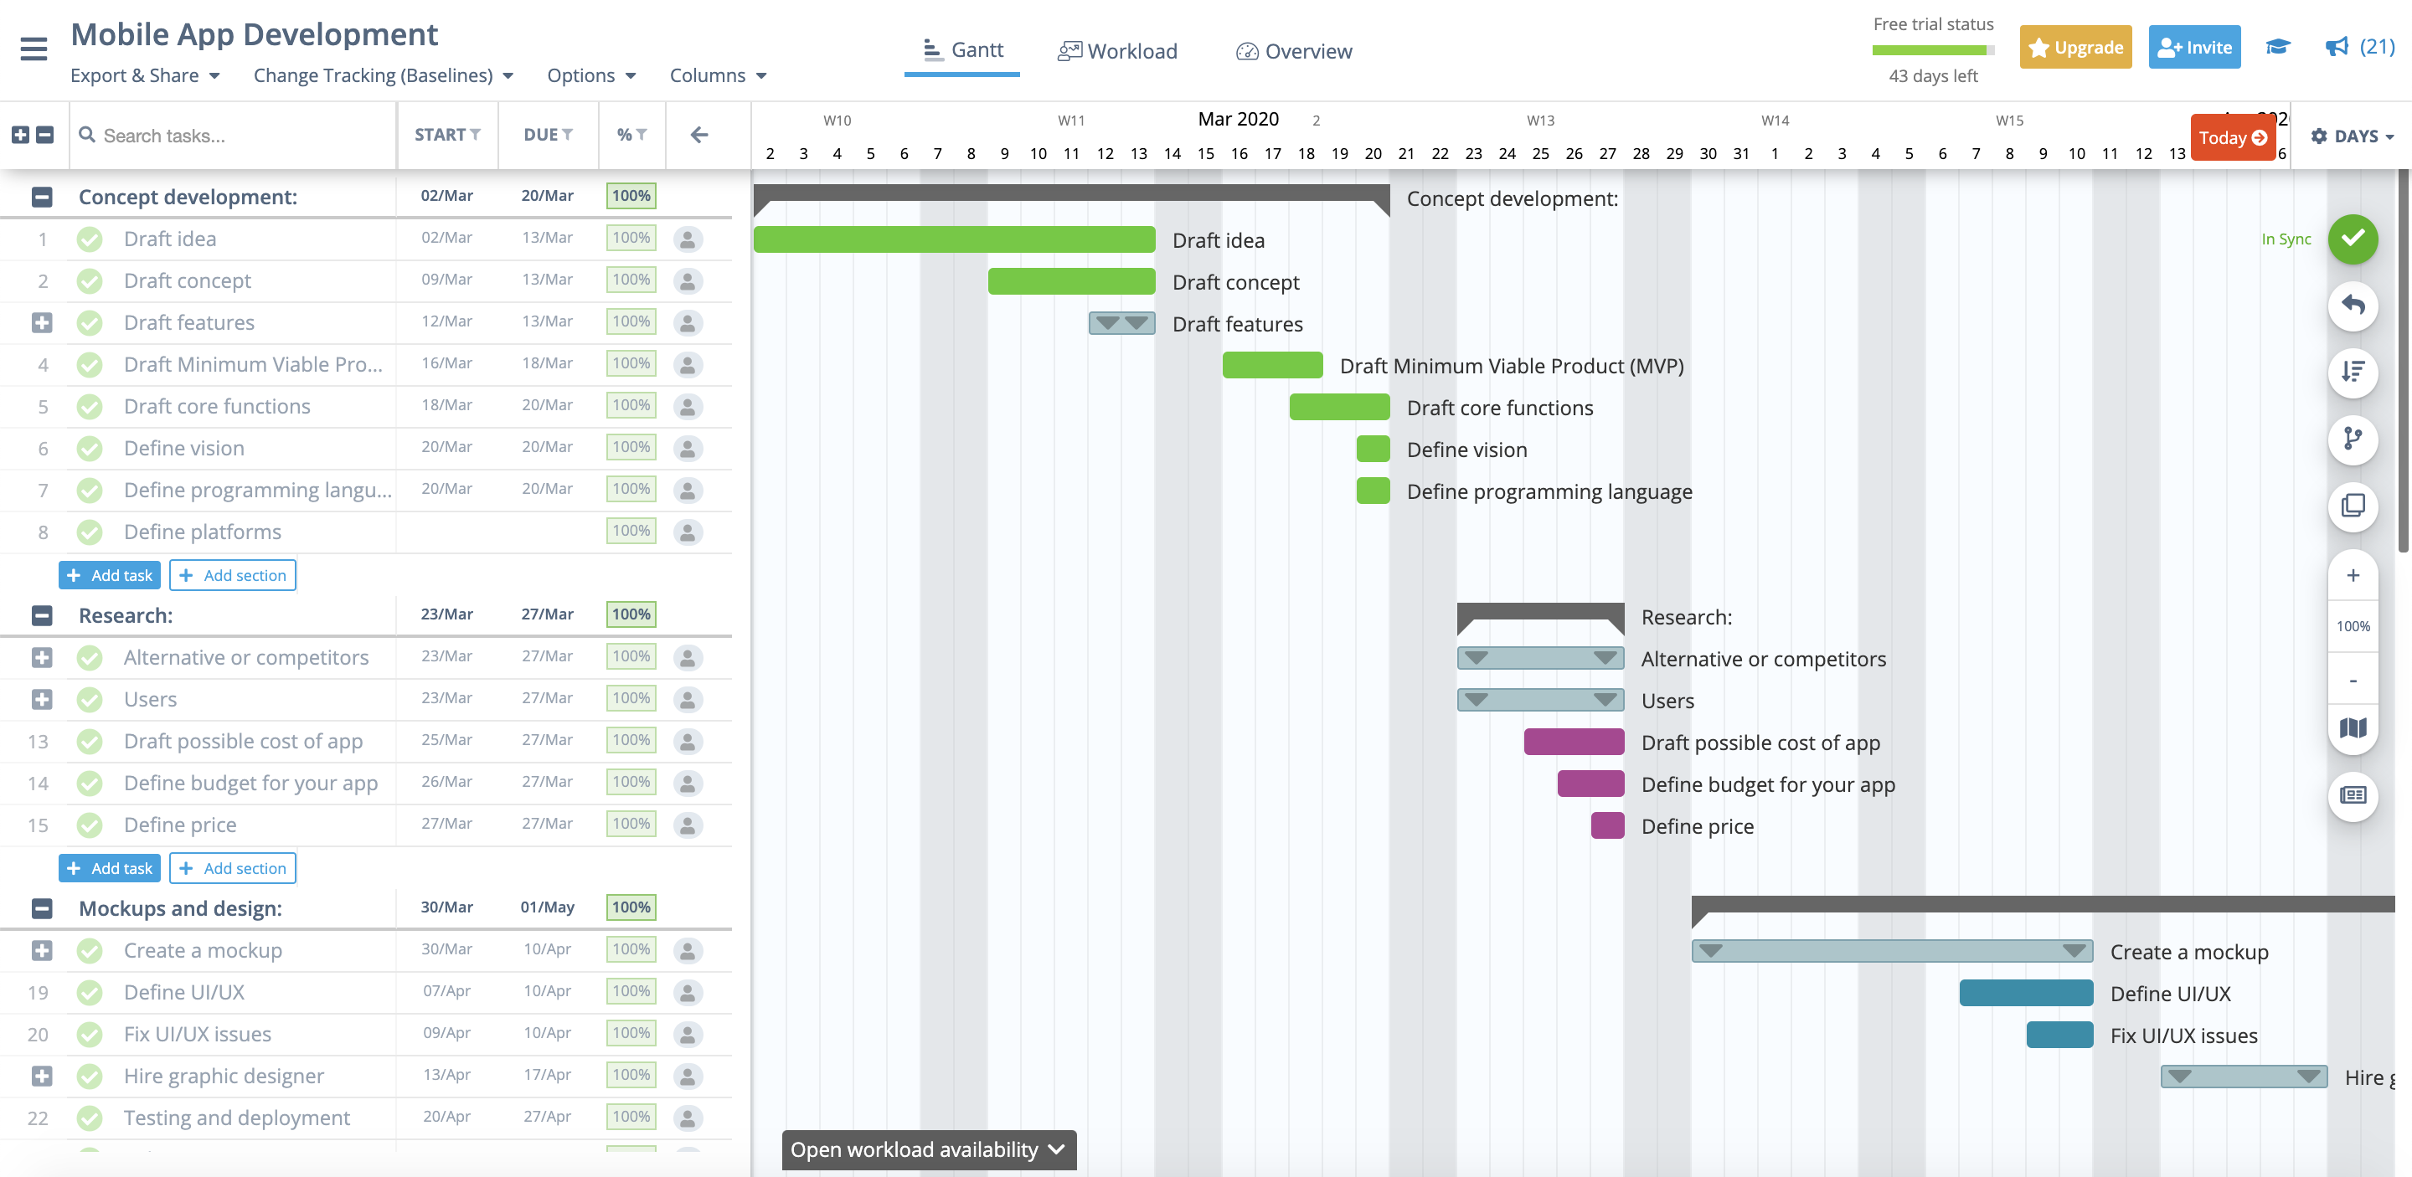Screen dimensions: 2412x1177
Task: Open workload availability panel
Action: coord(926,1149)
